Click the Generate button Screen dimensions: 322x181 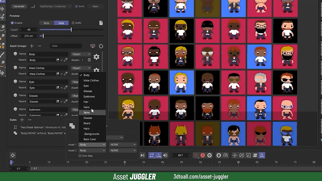coord(19,6)
